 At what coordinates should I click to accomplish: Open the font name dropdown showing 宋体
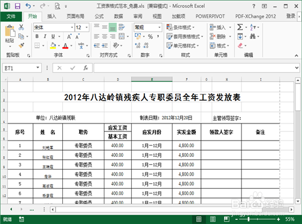pyautogui.click(x=72, y=27)
